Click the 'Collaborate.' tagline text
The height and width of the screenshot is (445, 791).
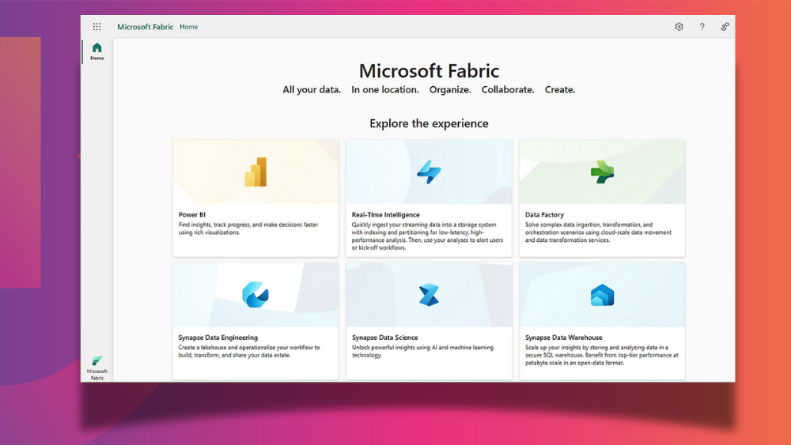pyautogui.click(x=508, y=89)
